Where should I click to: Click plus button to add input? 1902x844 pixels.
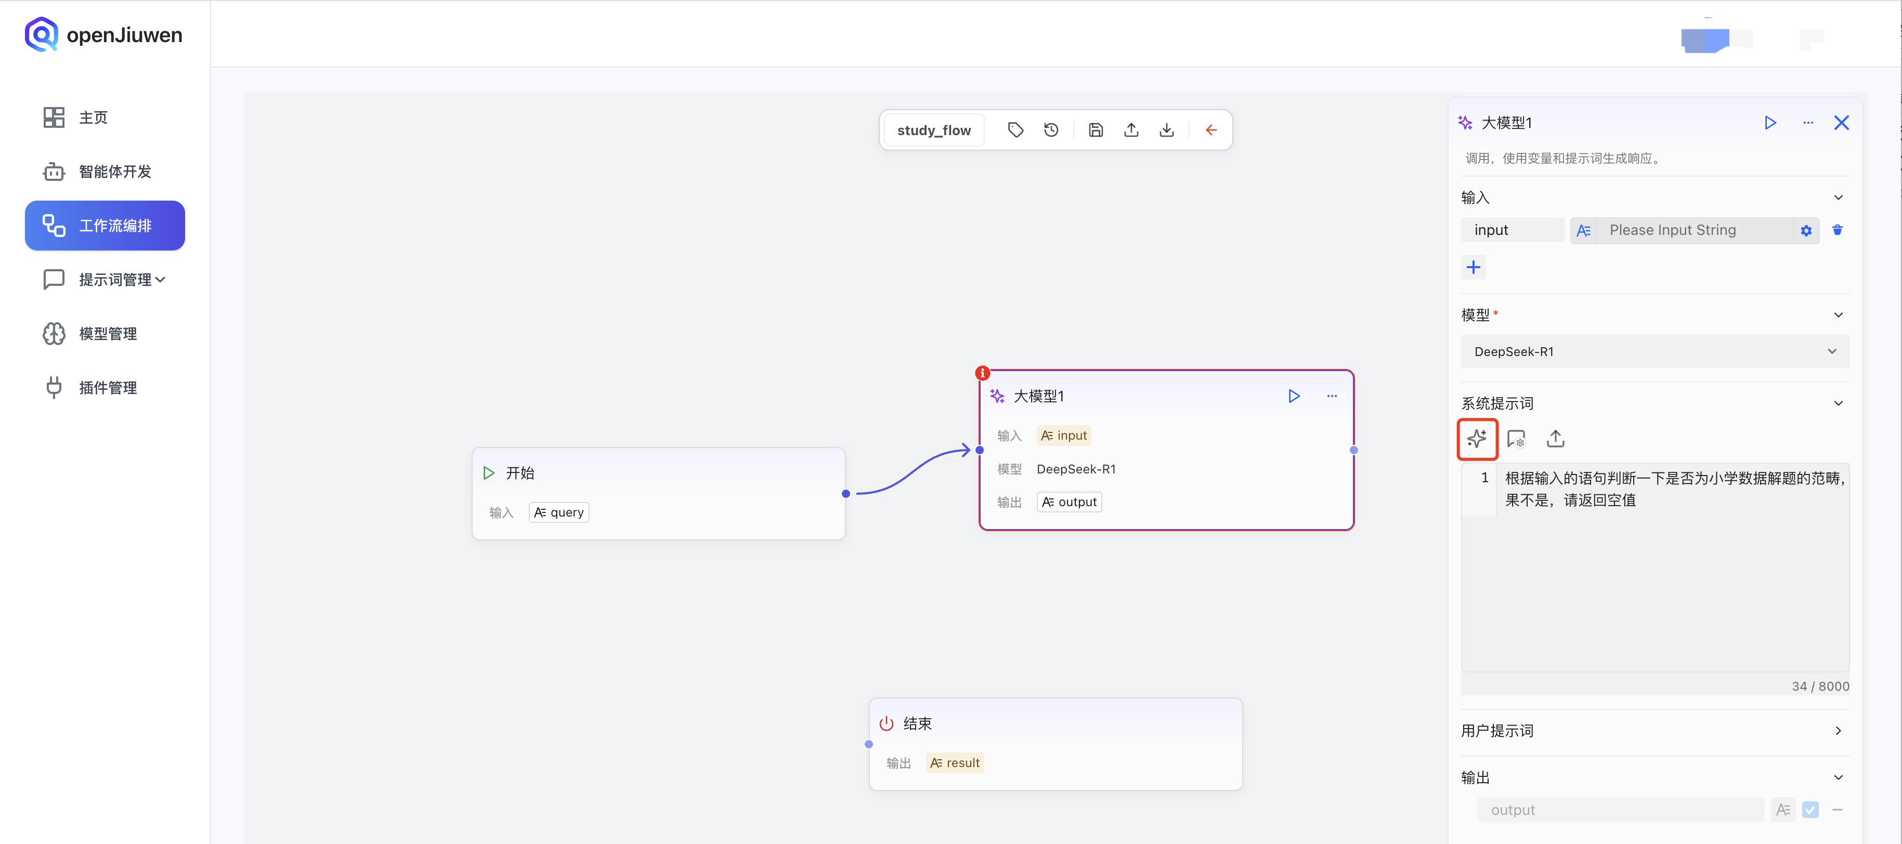(x=1473, y=267)
